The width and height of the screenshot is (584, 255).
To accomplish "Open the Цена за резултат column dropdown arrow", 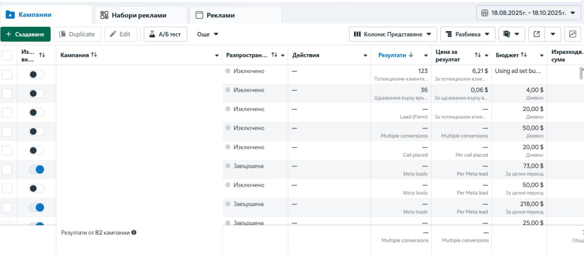I will 486,56.
